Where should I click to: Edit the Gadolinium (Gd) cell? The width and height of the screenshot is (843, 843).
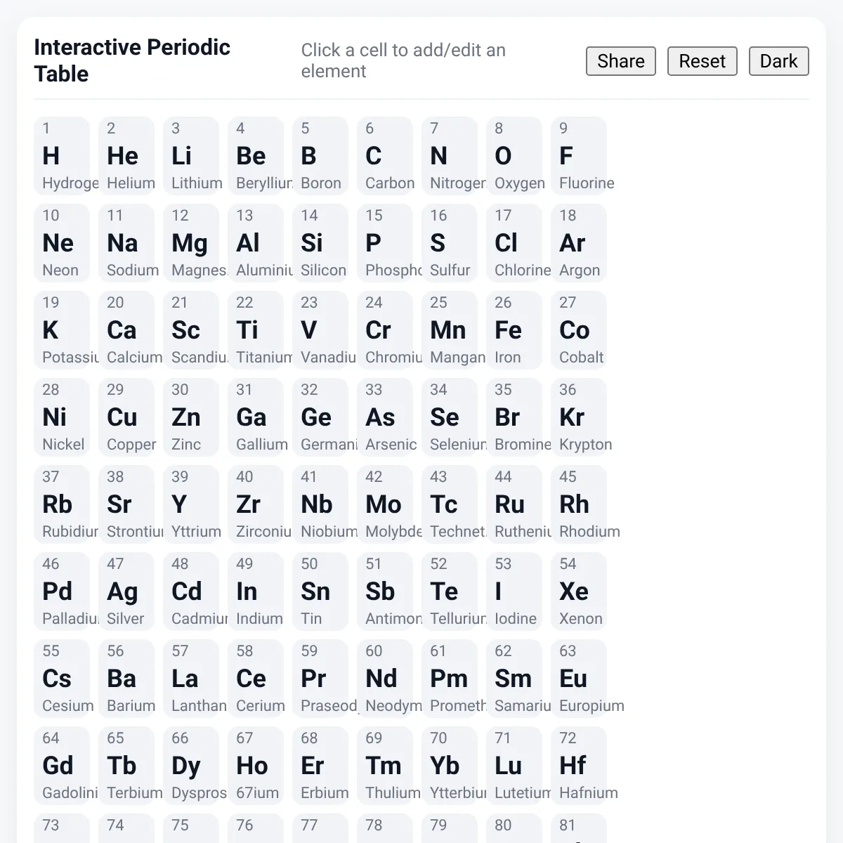62,766
